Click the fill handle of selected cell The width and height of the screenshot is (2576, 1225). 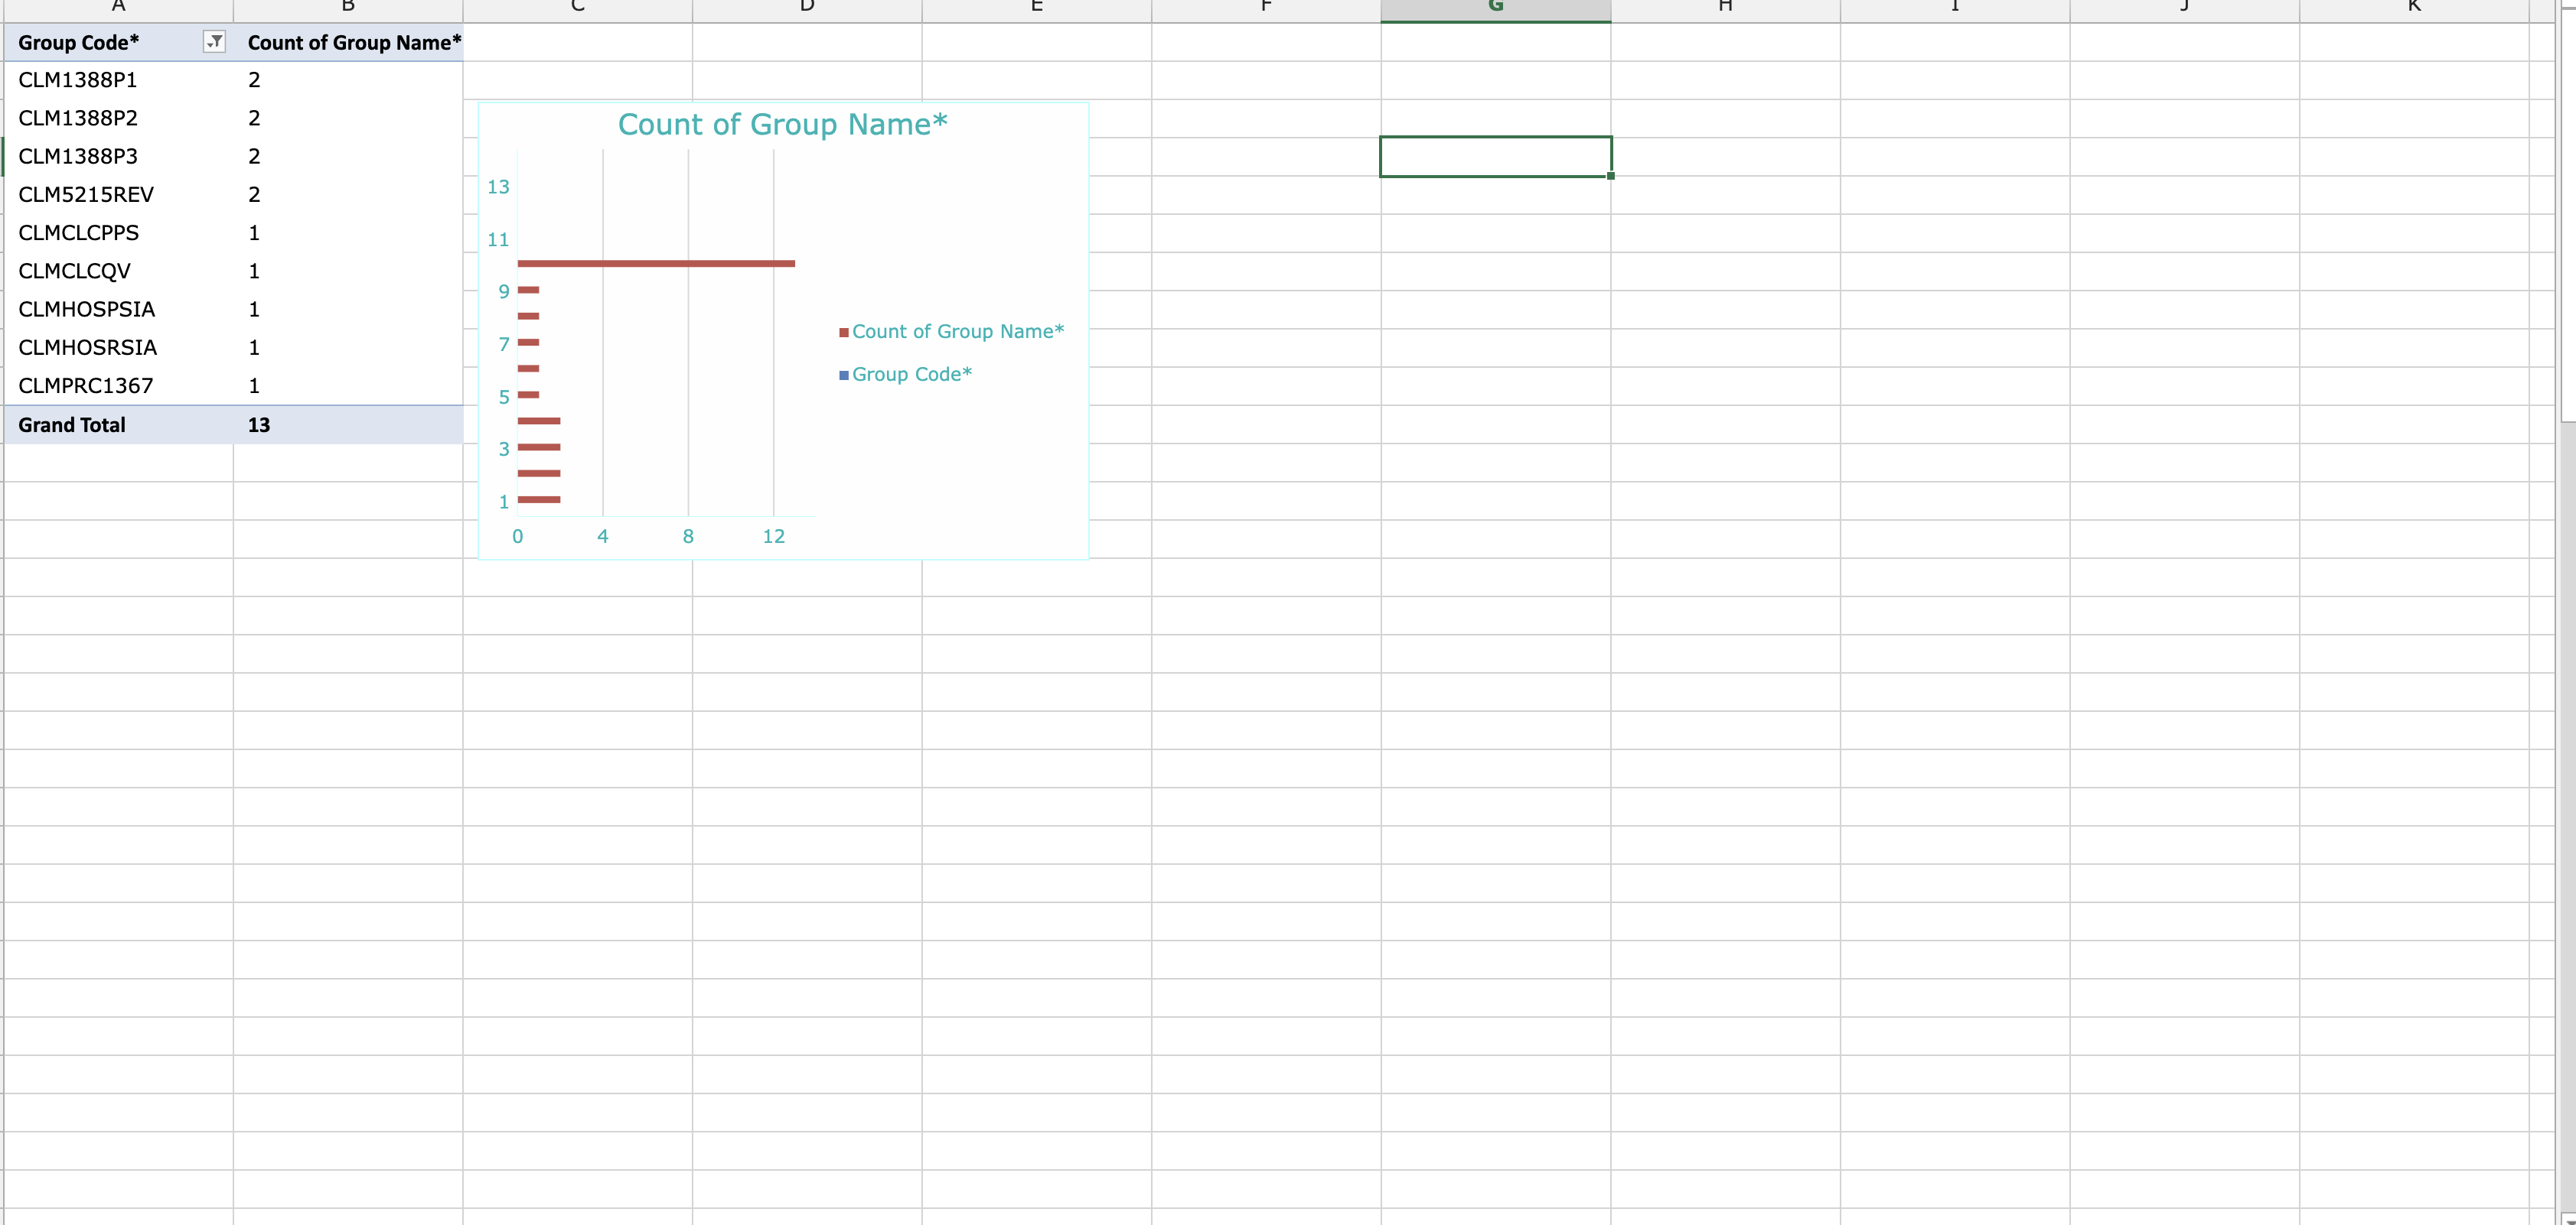[x=1611, y=176]
